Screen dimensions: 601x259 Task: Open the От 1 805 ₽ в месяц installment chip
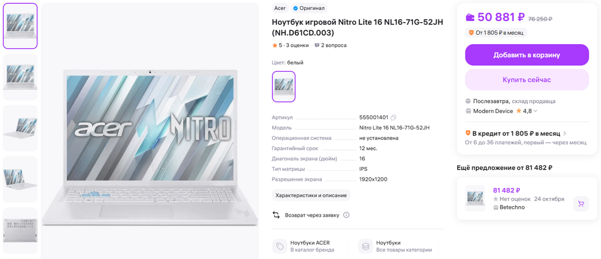pyautogui.click(x=496, y=33)
